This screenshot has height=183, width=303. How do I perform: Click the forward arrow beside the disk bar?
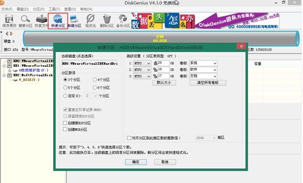pos(12,34)
